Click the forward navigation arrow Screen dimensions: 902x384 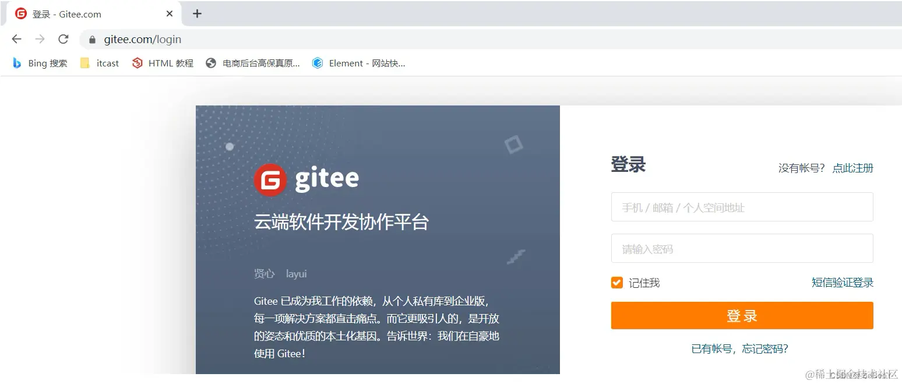tap(39, 39)
